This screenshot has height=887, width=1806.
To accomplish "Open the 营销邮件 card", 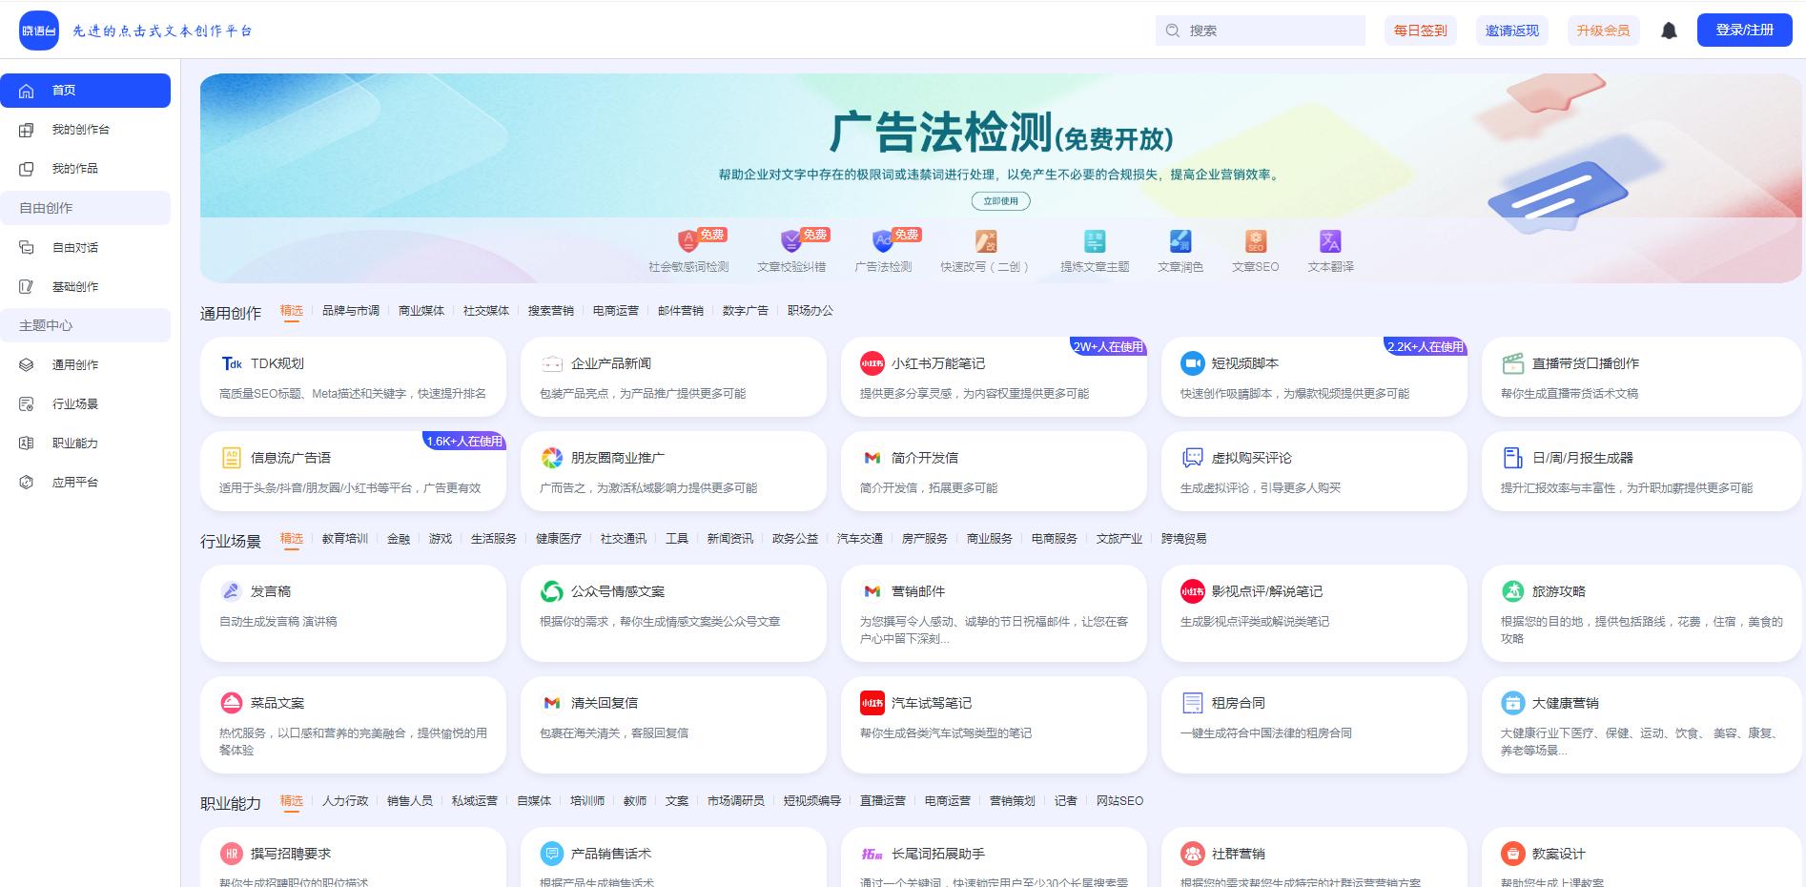I will pyautogui.click(x=994, y=613).
